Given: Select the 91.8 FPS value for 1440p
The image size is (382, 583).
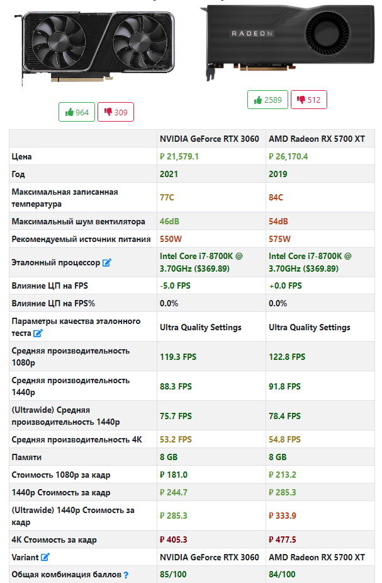Looking at the screenshot, I should coord(284,386).
